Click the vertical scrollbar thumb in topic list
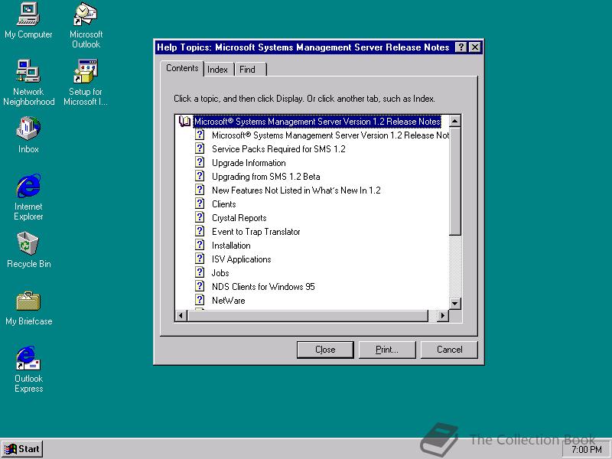Screen dimensions: 612x459 (455, 181)
